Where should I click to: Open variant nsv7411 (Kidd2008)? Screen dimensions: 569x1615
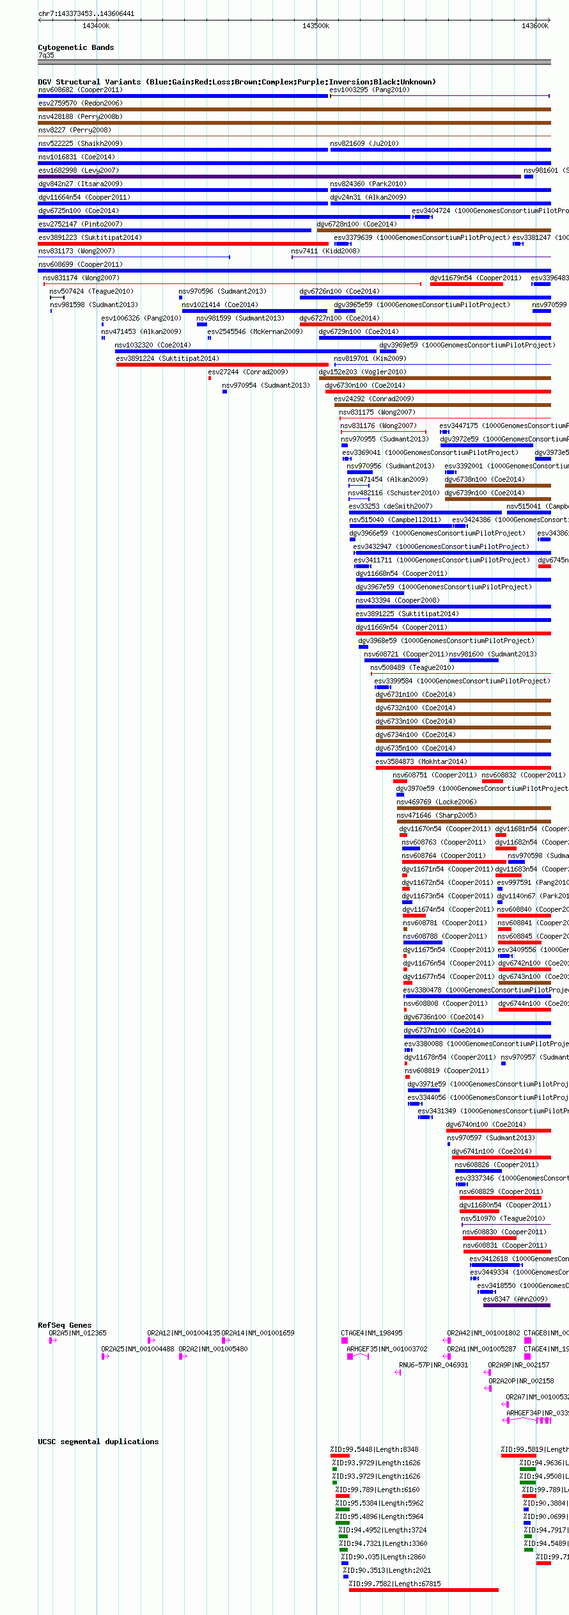pos(325,251)
